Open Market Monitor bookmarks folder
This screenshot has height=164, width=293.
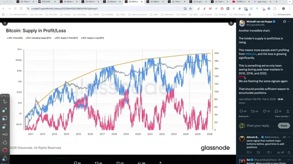(x=18, y=15)
